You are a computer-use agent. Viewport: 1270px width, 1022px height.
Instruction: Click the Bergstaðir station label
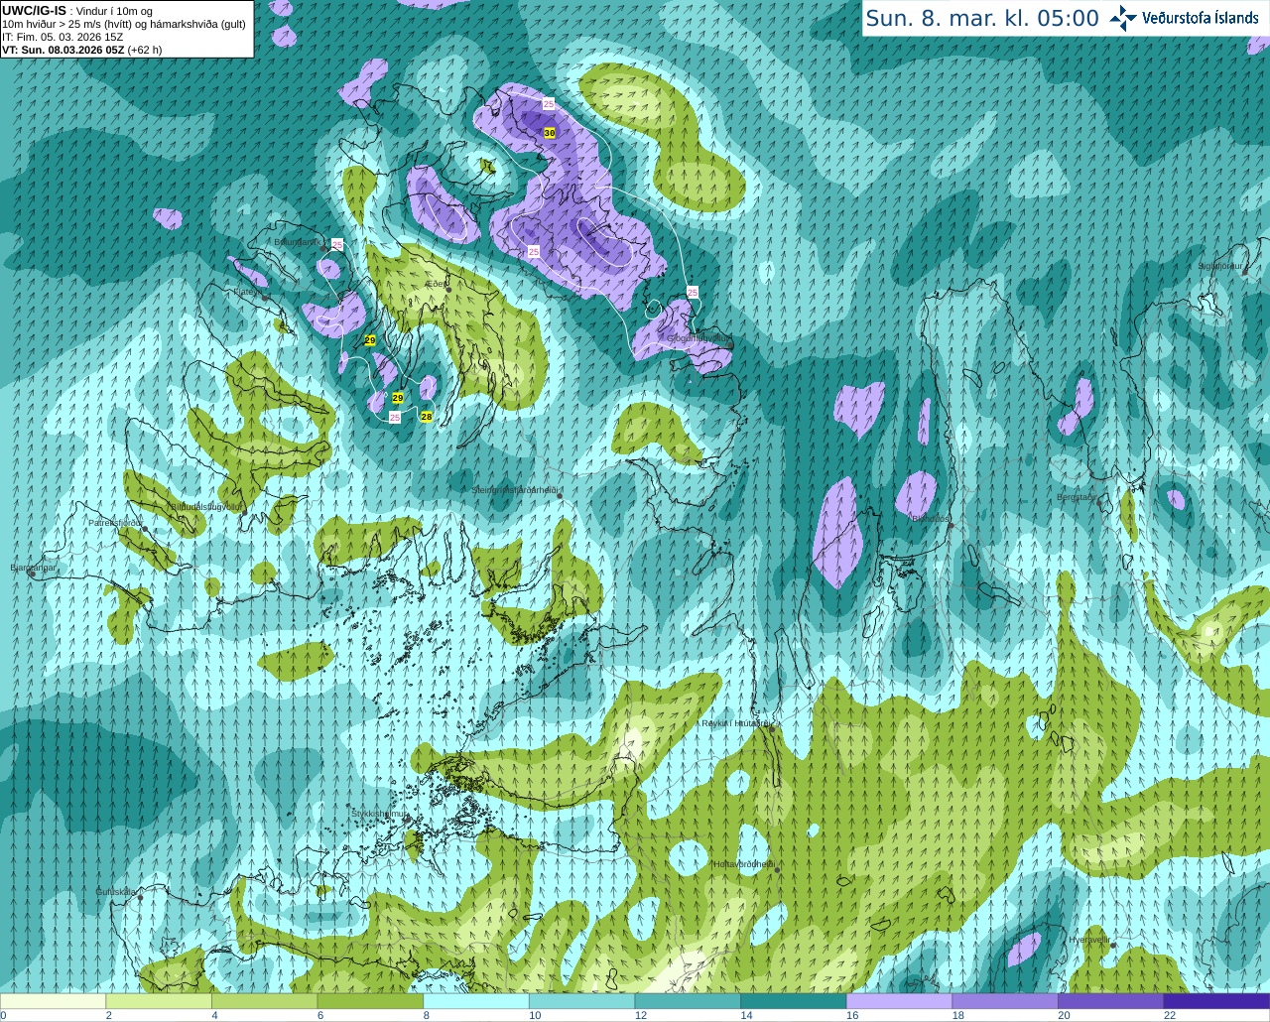pos(1077,497)
